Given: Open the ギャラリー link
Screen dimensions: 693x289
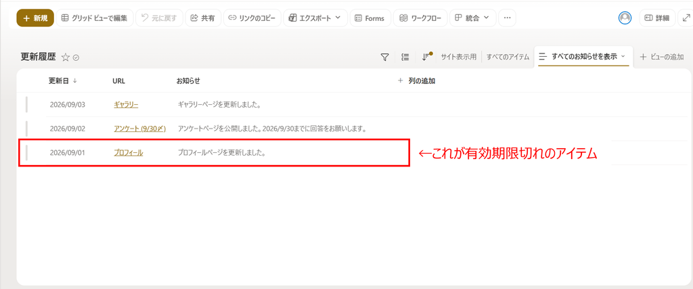Looking at the screenshot, I should point(126,105).
